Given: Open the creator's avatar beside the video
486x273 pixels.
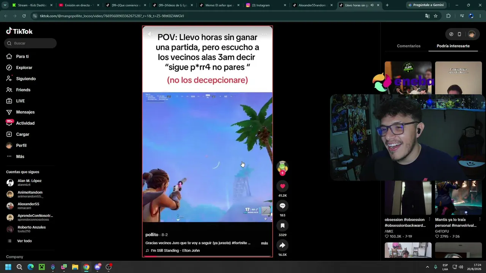Looking at the screenshot, I should point(282,166).
